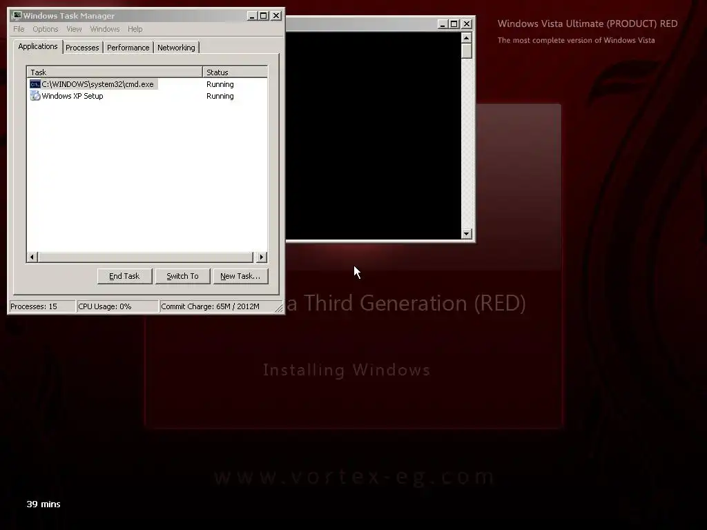This screenshot has height=530, width=707.
Task: Maximize the Task Manager window
Action: pyautogui.click(x=264, y=16)
